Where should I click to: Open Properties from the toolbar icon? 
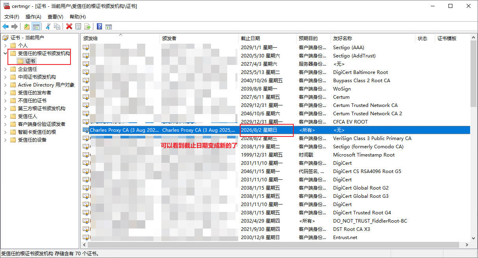78,26
